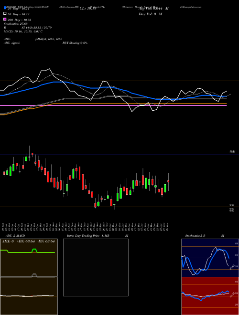
Task: Click the Avg Vol: 0.044 M label
Action: 153,9
